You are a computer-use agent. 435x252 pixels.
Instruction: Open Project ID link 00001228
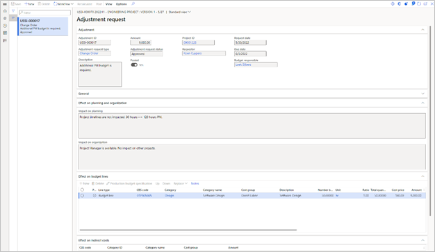(x=190, y=42)
